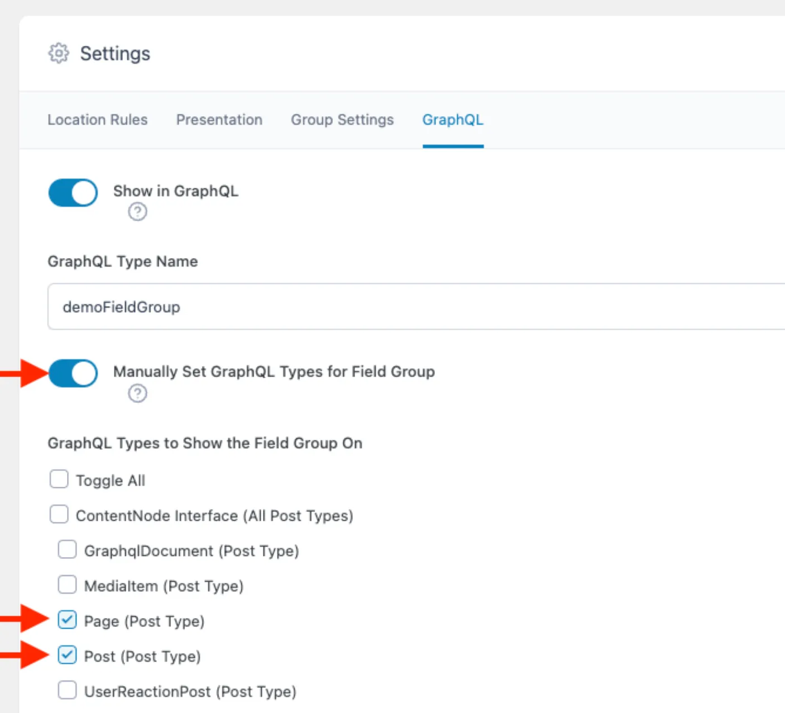The height and width of the screenshot is (713, 785).
Task: Click the Settings panel heading text
Action: pyautogui.click(x=115, y=54)
